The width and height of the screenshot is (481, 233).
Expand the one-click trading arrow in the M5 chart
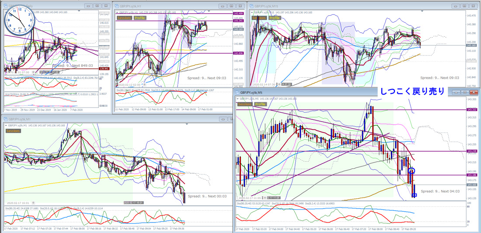coord(238,98)
